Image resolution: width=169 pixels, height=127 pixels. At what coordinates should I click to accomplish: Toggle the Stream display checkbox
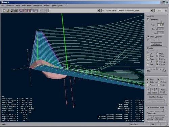coord(157,64)
